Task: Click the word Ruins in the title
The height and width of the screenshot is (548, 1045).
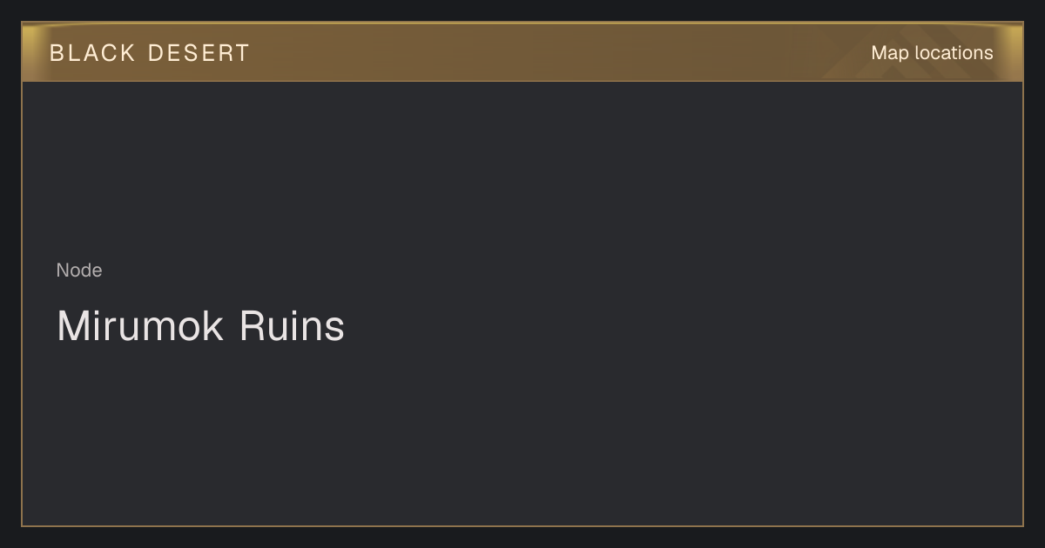Action: [x=292, y=326]
